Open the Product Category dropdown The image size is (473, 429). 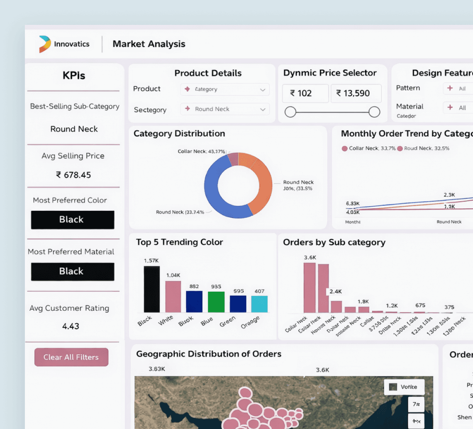pos(225,89)
